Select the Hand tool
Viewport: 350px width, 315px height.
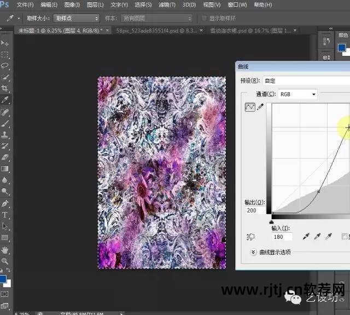pos(5,250)
